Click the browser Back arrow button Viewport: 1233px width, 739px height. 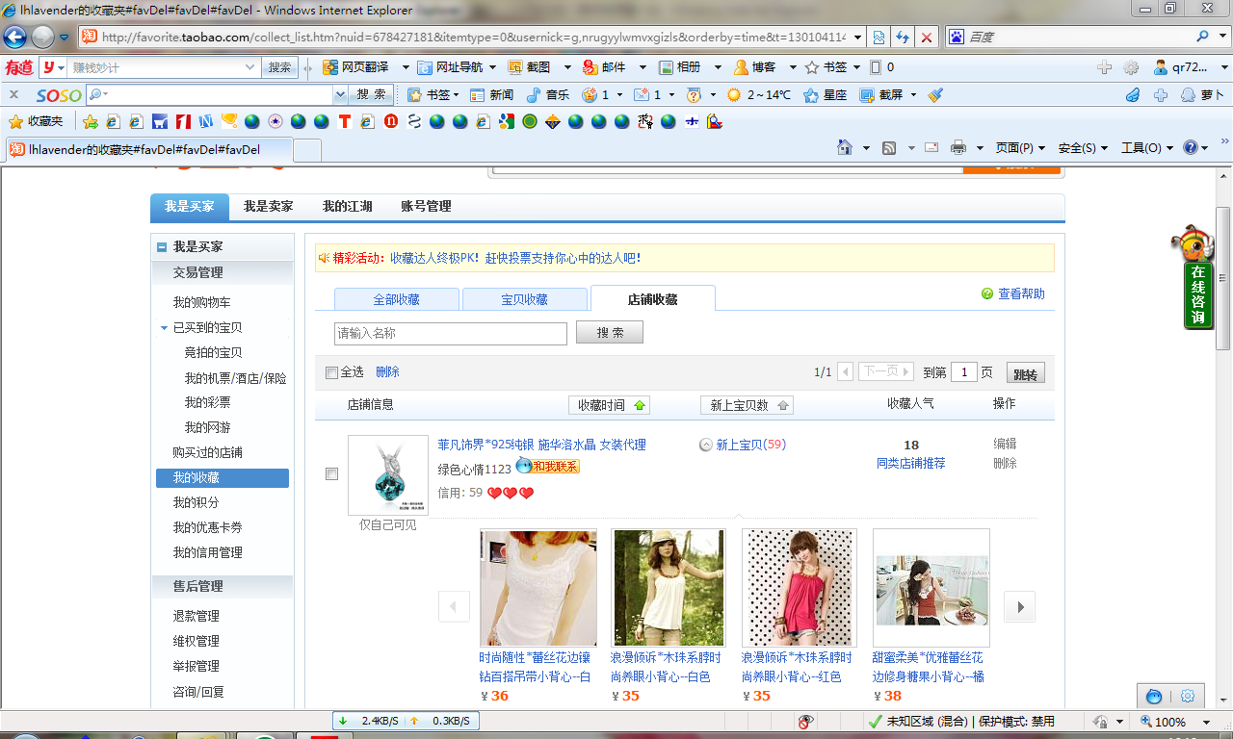click(x=15, y=38)
